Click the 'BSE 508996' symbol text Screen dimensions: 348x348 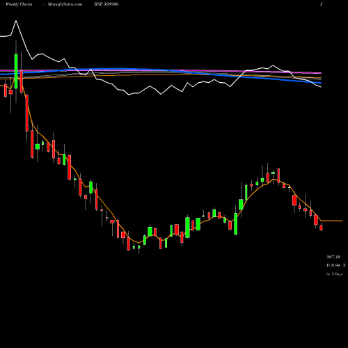(x=106, y=4)
